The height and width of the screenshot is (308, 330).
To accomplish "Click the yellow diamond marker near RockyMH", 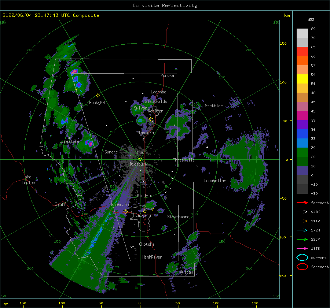I will [98, 96].
